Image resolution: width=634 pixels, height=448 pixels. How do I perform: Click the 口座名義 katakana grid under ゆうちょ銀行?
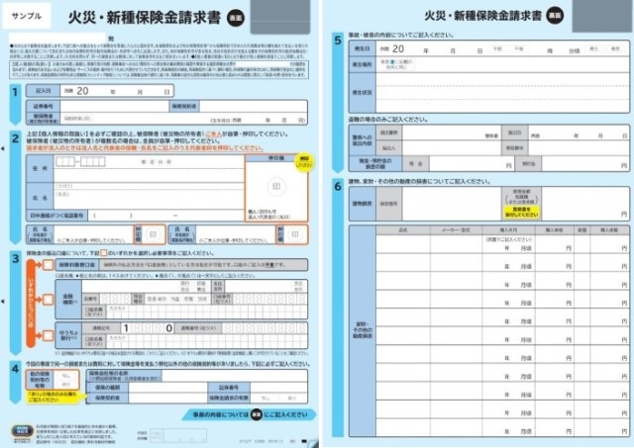(206, 341)
